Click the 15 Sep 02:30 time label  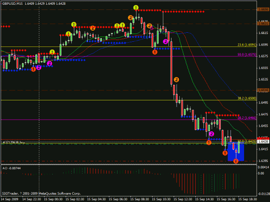tap(75, 199)
